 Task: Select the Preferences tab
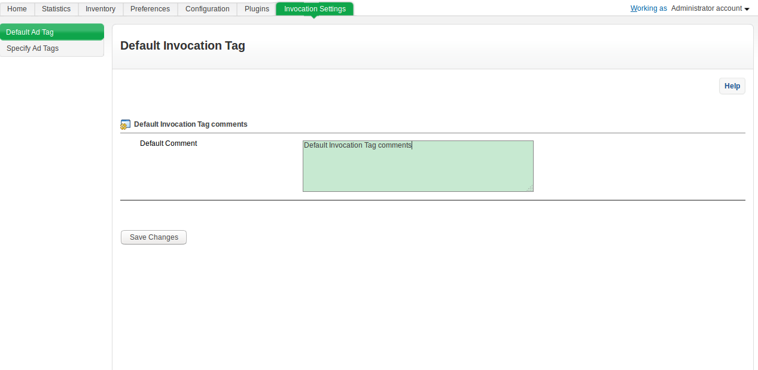[x=150, y=9]
